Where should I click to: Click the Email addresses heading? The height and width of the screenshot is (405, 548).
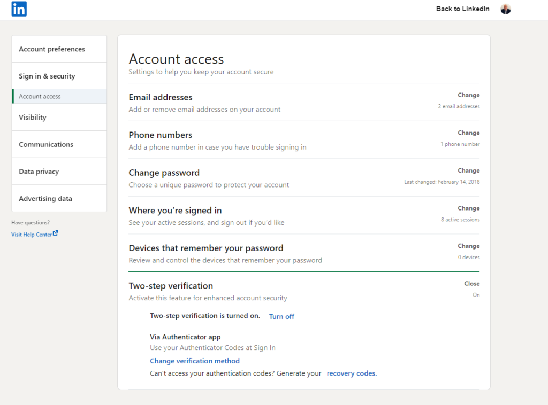tap(161, 97)
